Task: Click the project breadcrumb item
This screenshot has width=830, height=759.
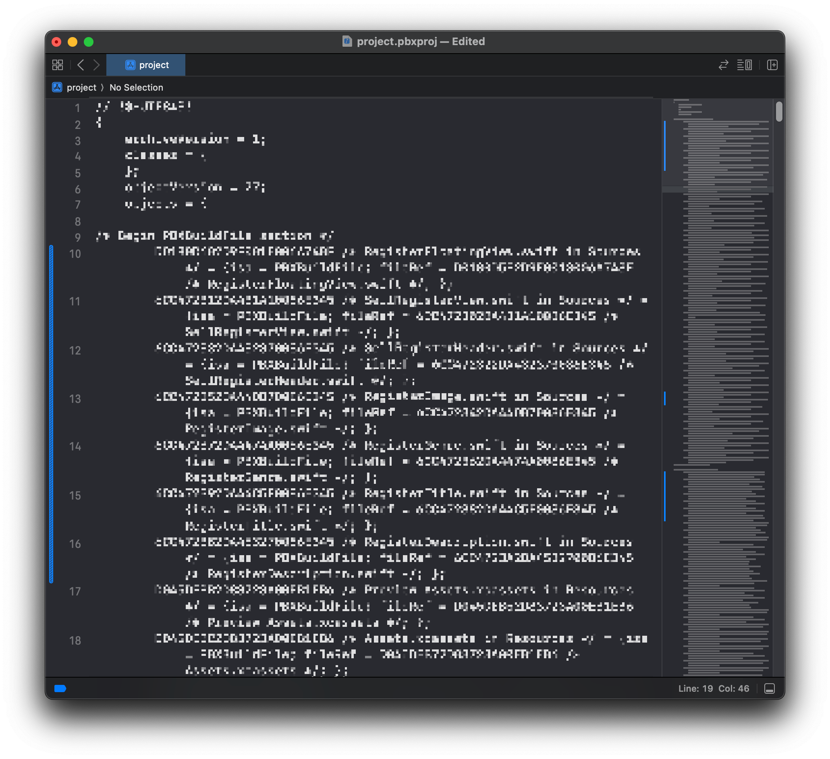Action: 81,88
